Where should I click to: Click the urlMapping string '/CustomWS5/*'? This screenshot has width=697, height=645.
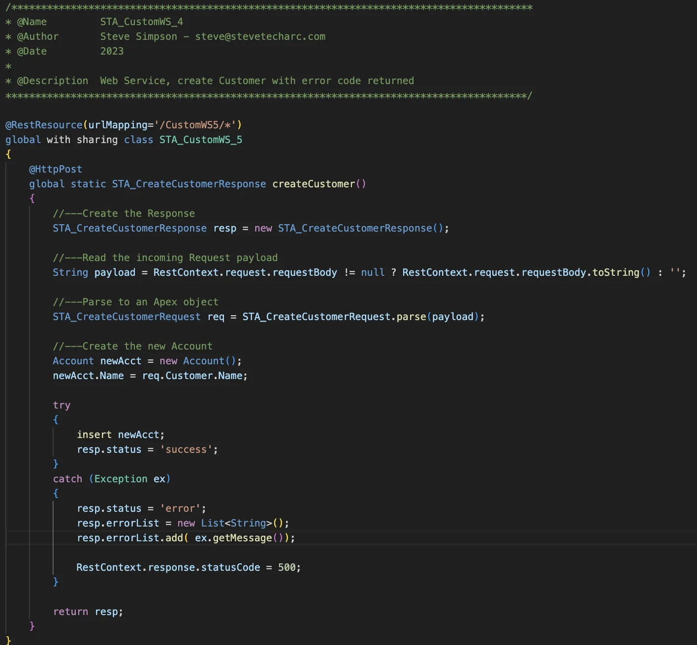pyautogui.click(x=195, y=125)
